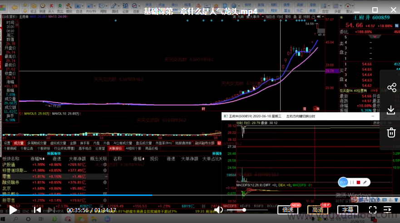Switch to the KDJFS indicator tab
Viewport: 400px width, 223px height.
pyautogui.click(x=245, y=206)
